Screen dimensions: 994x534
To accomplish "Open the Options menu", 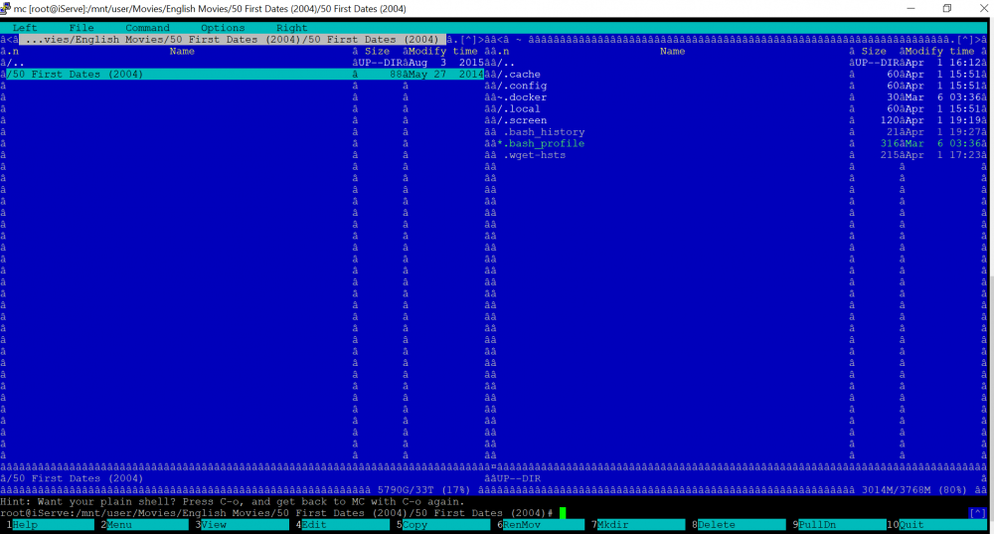I will tap(223, 28).
